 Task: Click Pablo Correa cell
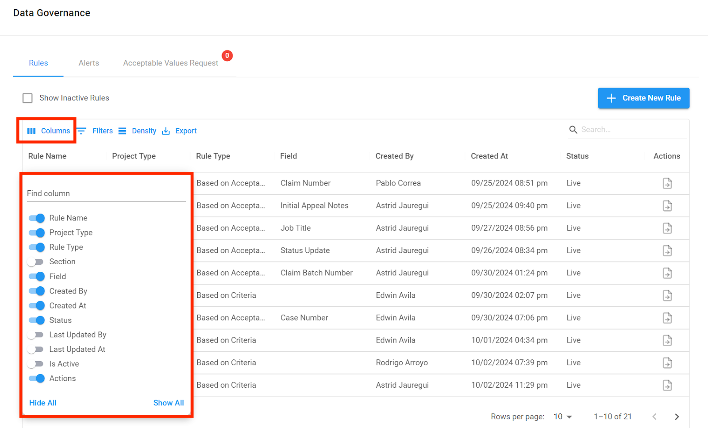[x=398, y=183]
